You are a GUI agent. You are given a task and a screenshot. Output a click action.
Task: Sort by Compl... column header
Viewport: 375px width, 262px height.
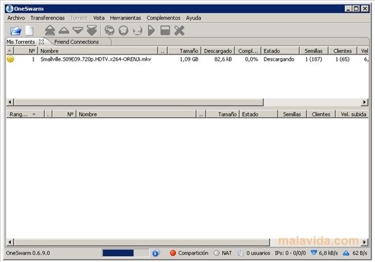coord(248,50)
